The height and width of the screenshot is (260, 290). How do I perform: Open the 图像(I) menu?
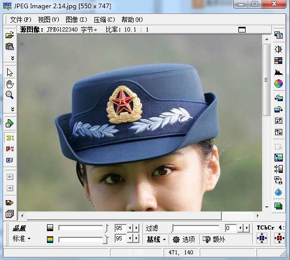[76, 20]
